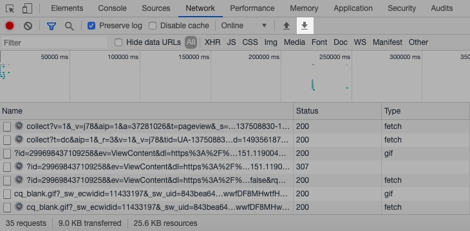Filter requests by Img type
This screenshot has width=470, height=231.
click(270, 42)
